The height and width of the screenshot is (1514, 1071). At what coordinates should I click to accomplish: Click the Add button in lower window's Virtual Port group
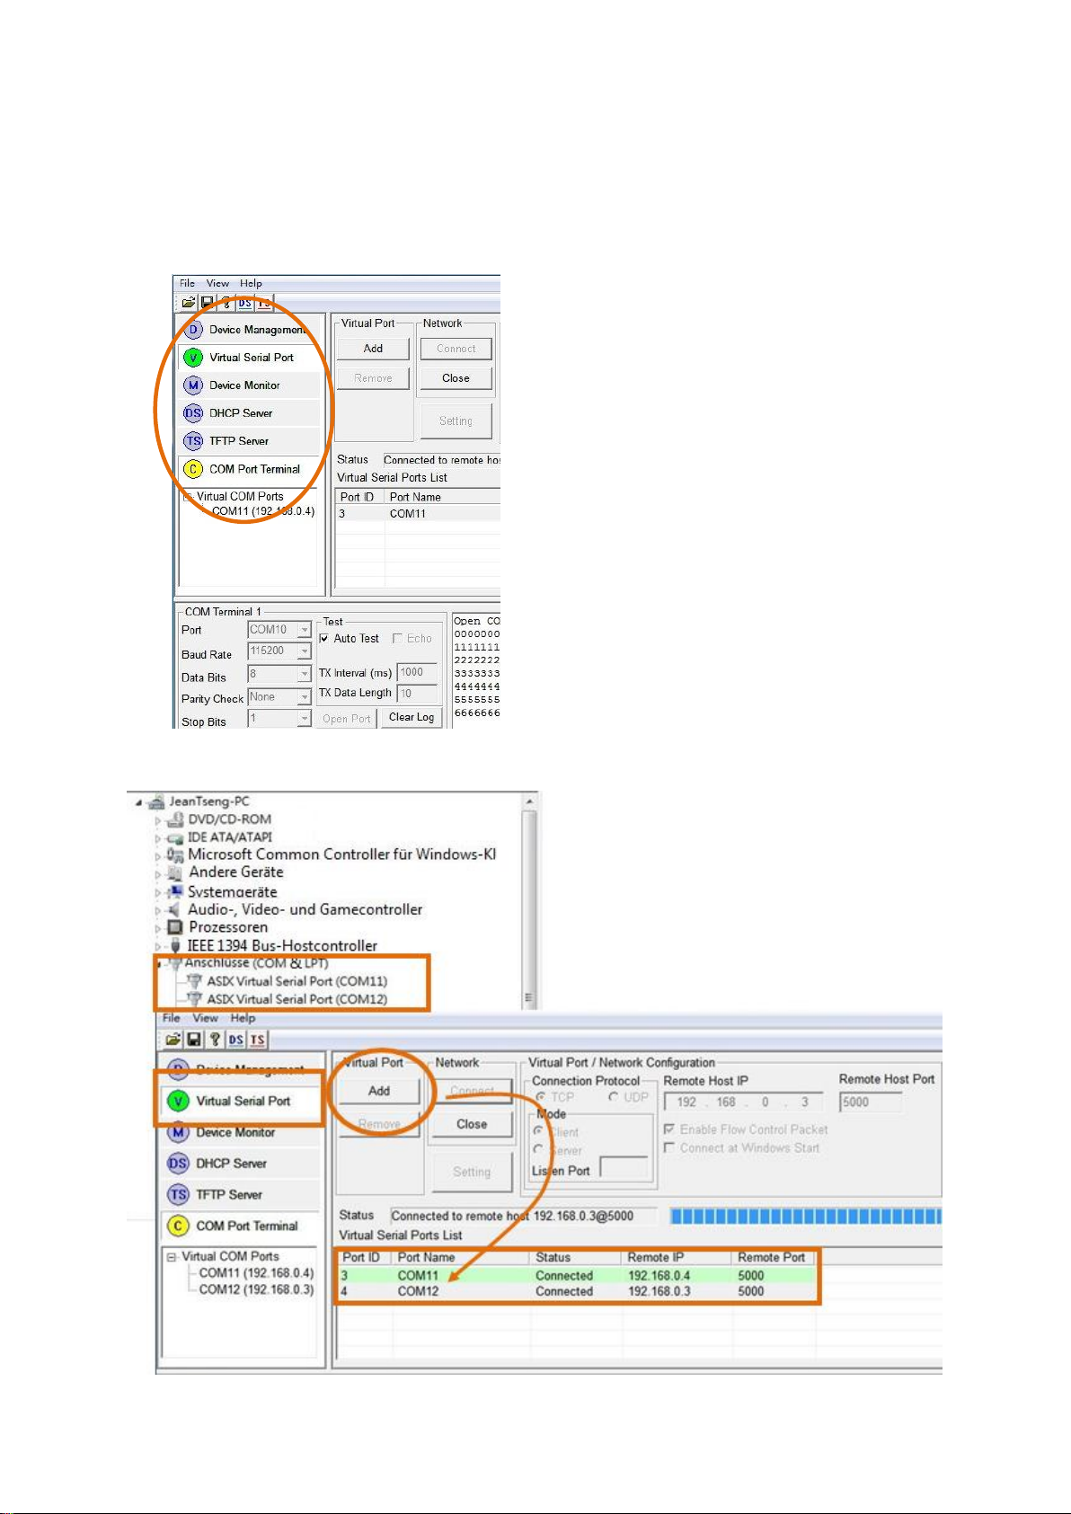click(x=379, y=1091)
